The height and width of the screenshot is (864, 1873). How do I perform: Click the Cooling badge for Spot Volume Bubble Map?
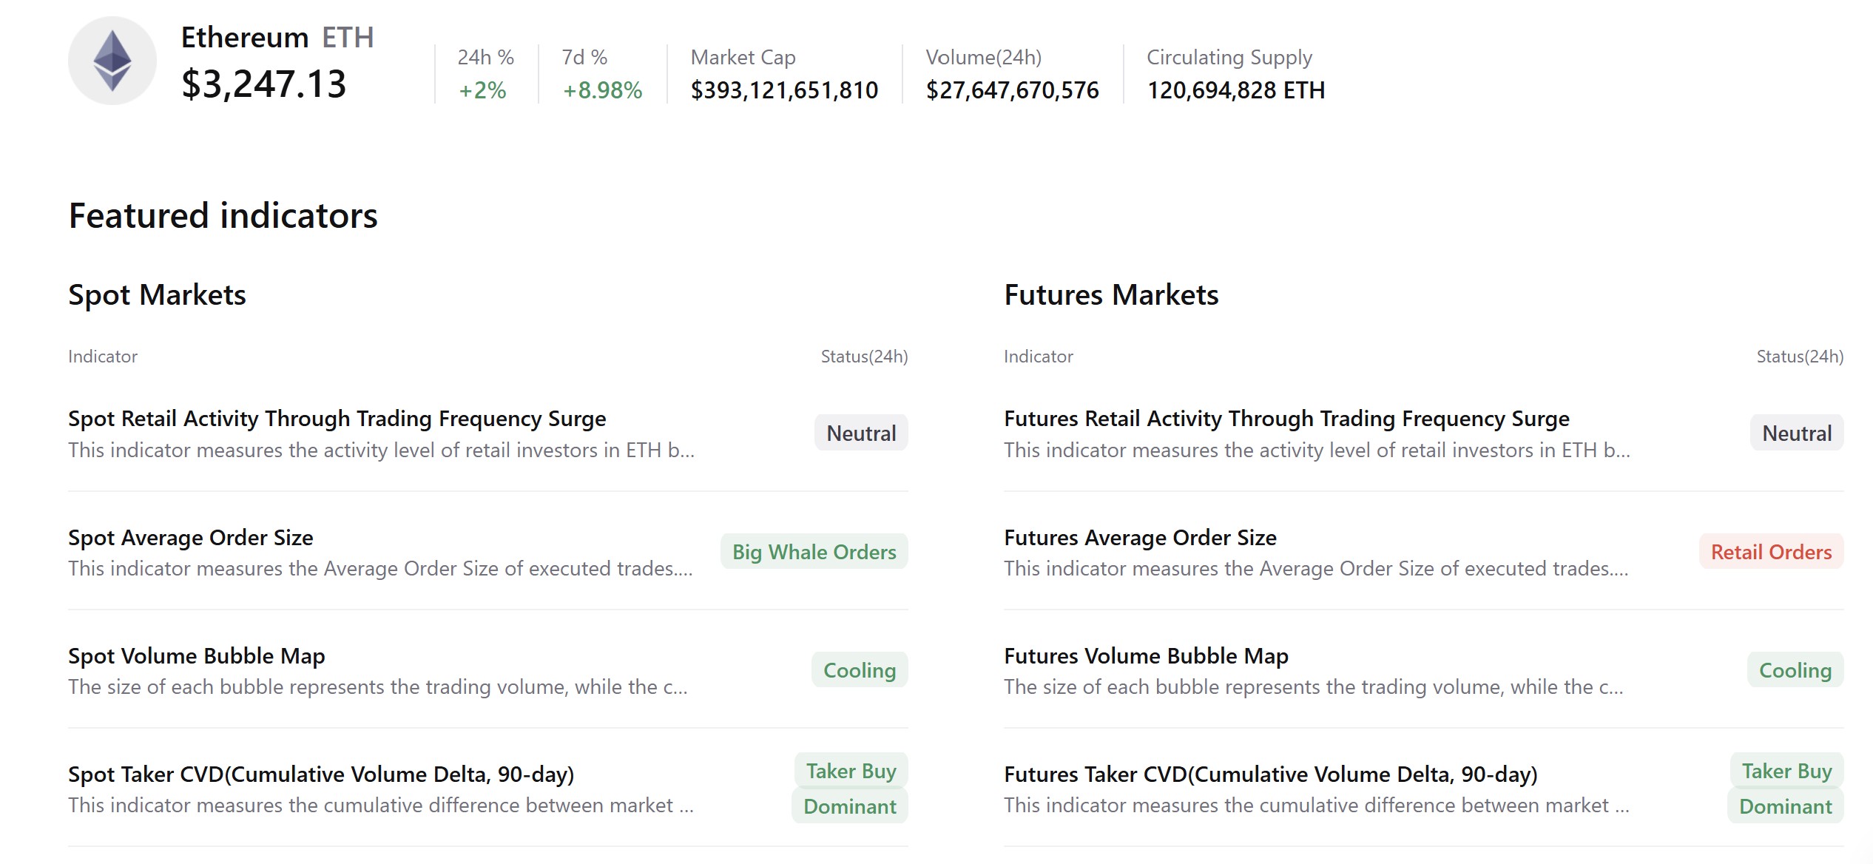[x=859, y=670]
